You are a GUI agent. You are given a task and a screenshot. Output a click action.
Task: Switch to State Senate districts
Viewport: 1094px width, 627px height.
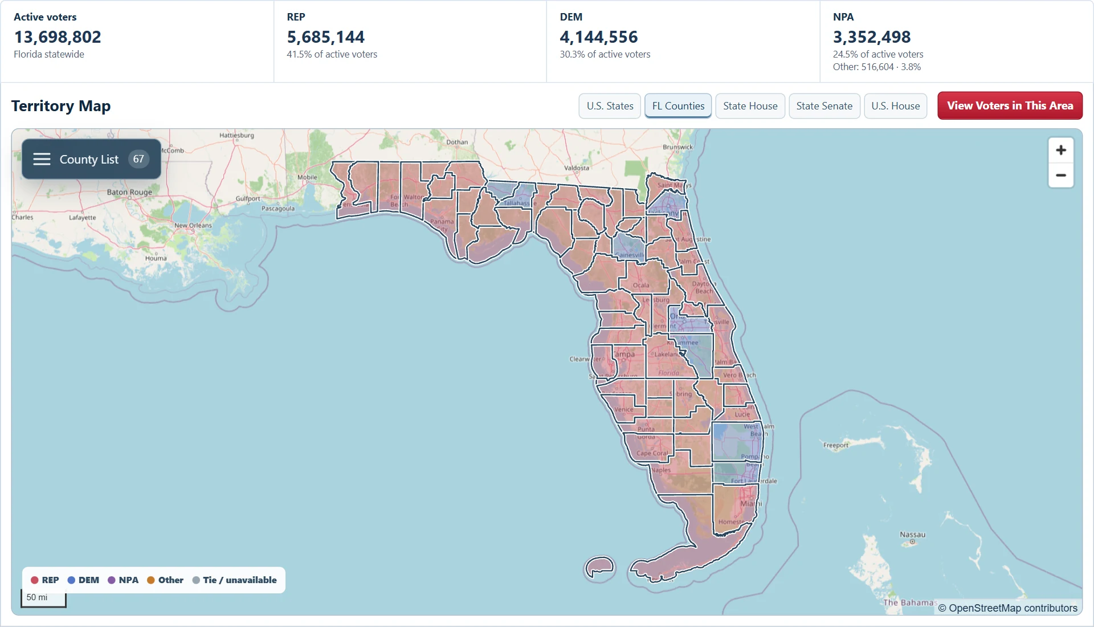click(824, 106)
